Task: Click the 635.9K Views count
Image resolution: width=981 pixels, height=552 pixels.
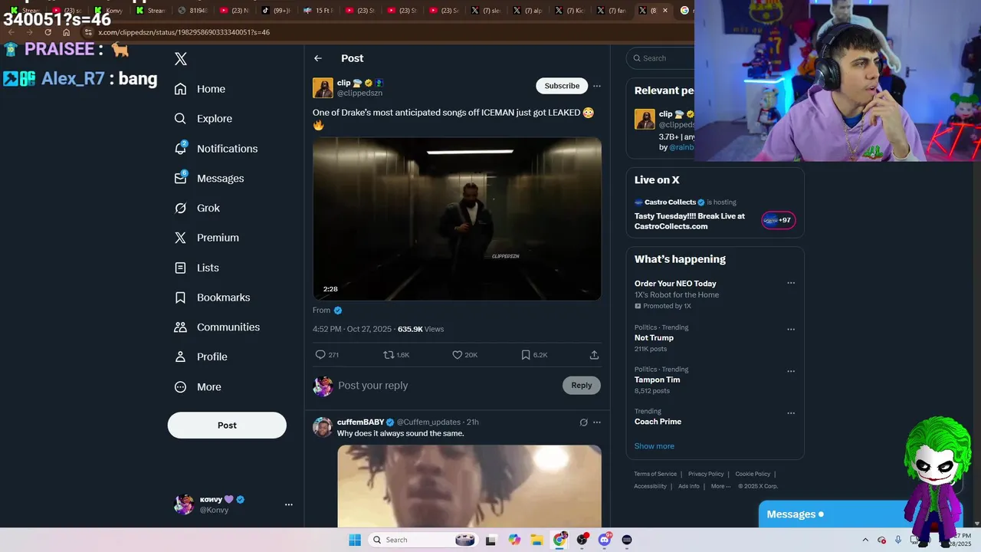Action: click(x=421, y=329)
